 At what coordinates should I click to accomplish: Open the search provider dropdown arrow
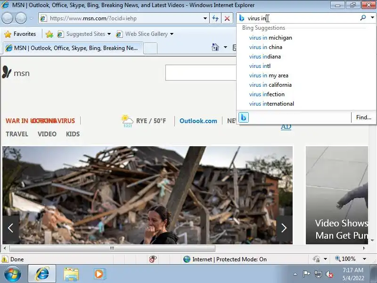[x=372, y=17]
